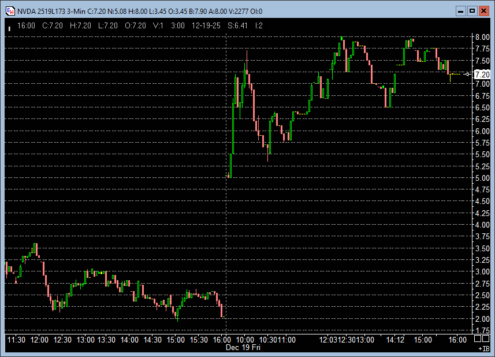
Task: Click the arrow pointer beside the 7.20 price tag
Action: click(x=467, y=74)
